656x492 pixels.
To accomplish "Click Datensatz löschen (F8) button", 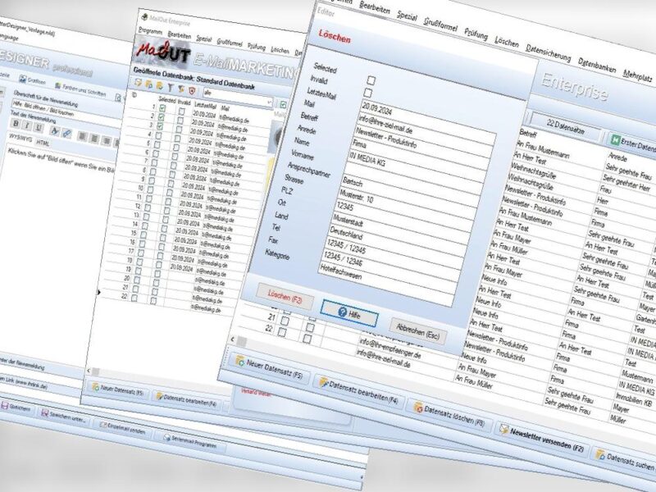I will point(449,414).
